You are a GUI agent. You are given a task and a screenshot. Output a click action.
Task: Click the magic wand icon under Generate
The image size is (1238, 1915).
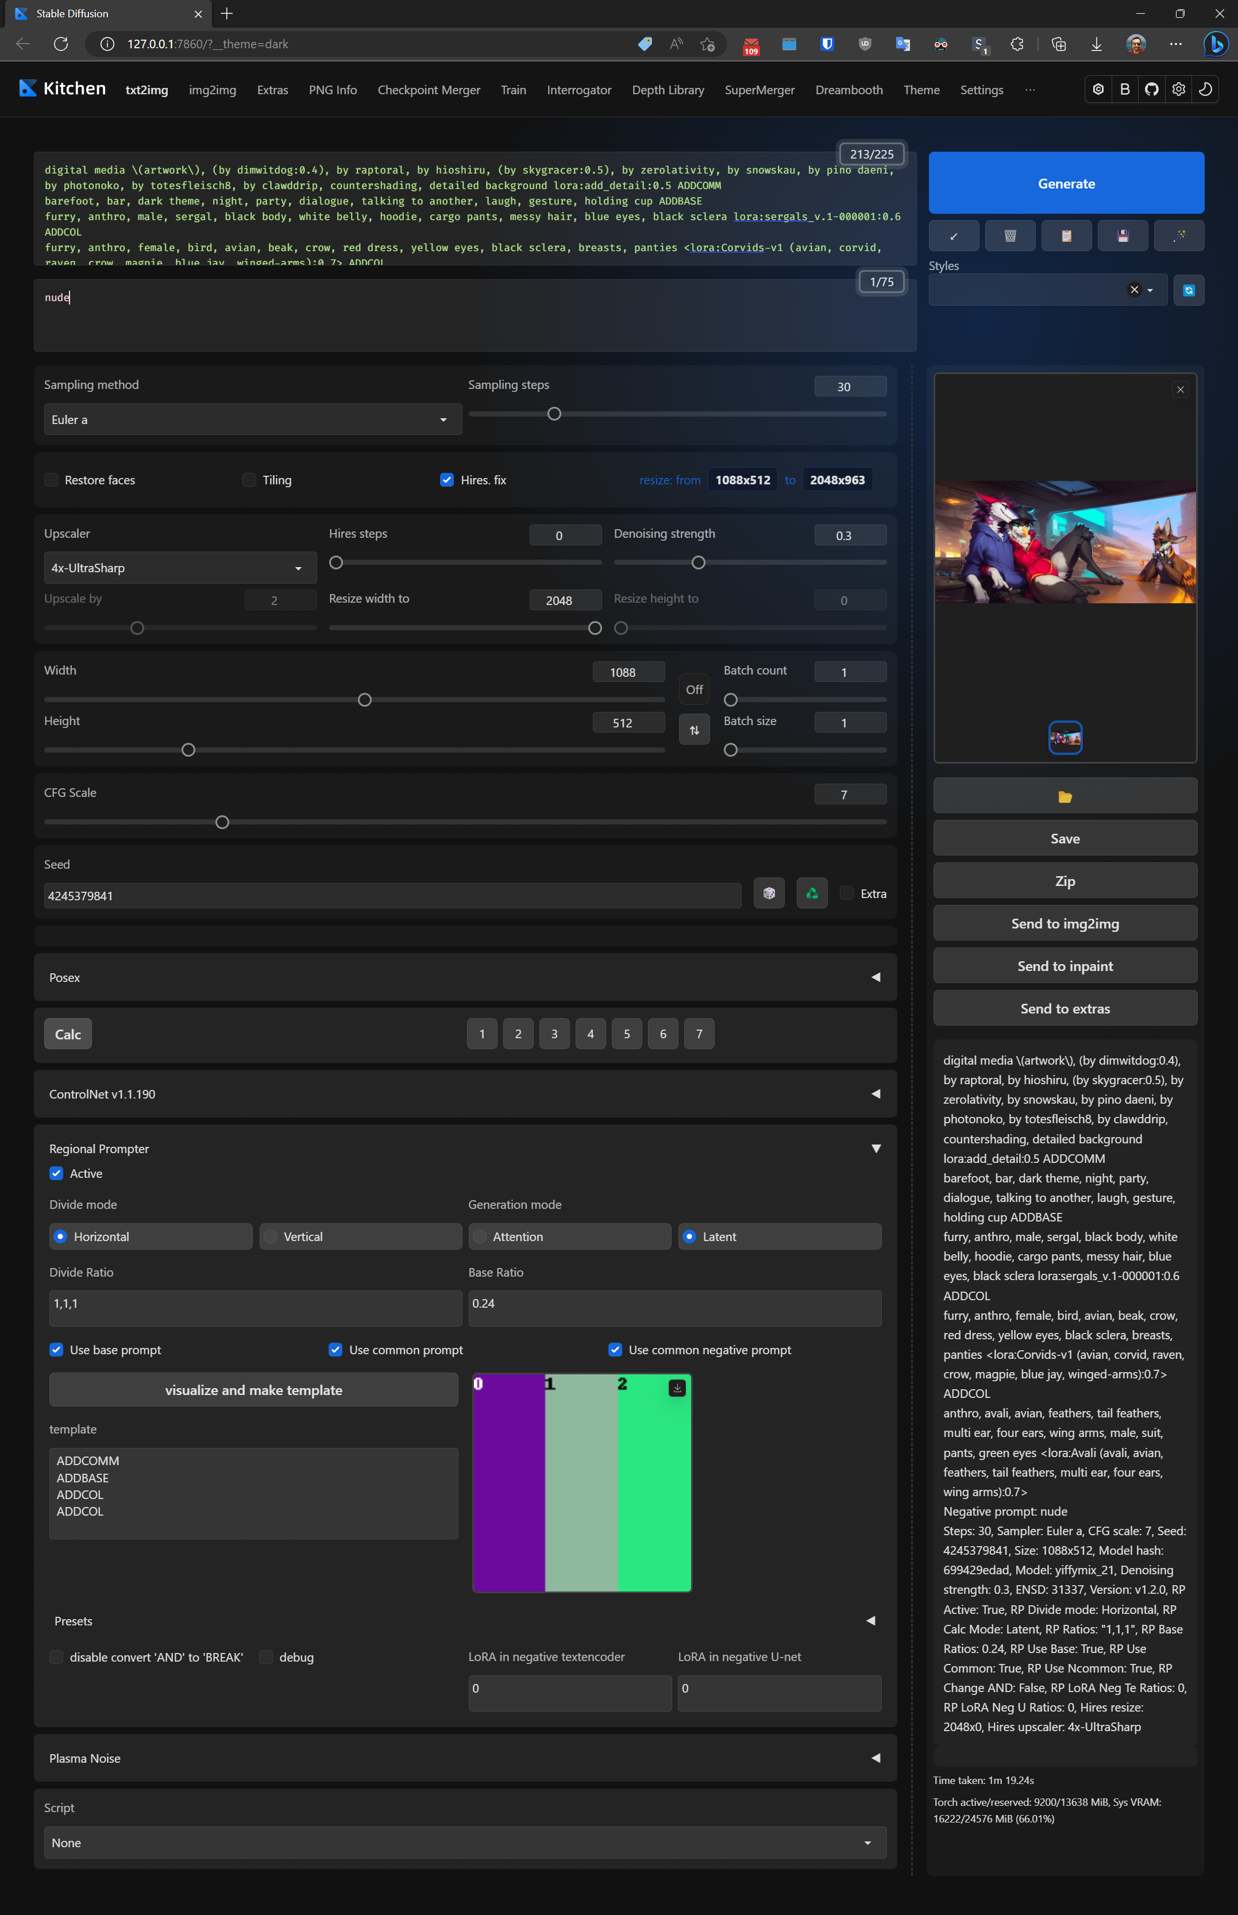coord(1178,236)
